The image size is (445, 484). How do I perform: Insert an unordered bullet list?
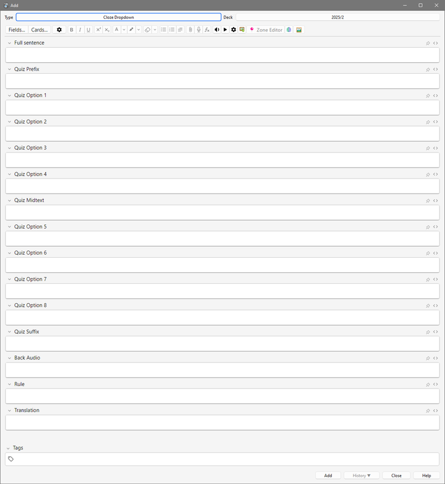[163, 30]
